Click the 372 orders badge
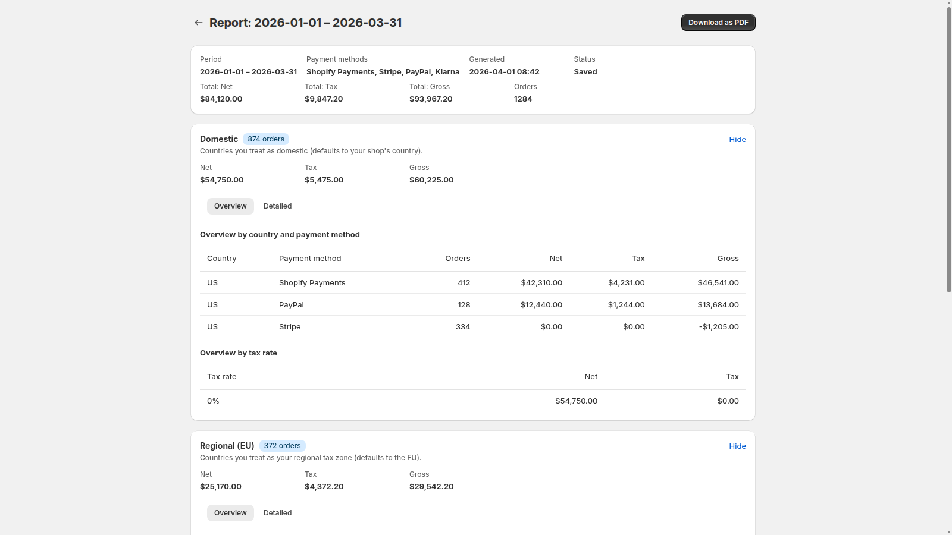The height and width of the screenshot is (535, 952). (282, 445)
